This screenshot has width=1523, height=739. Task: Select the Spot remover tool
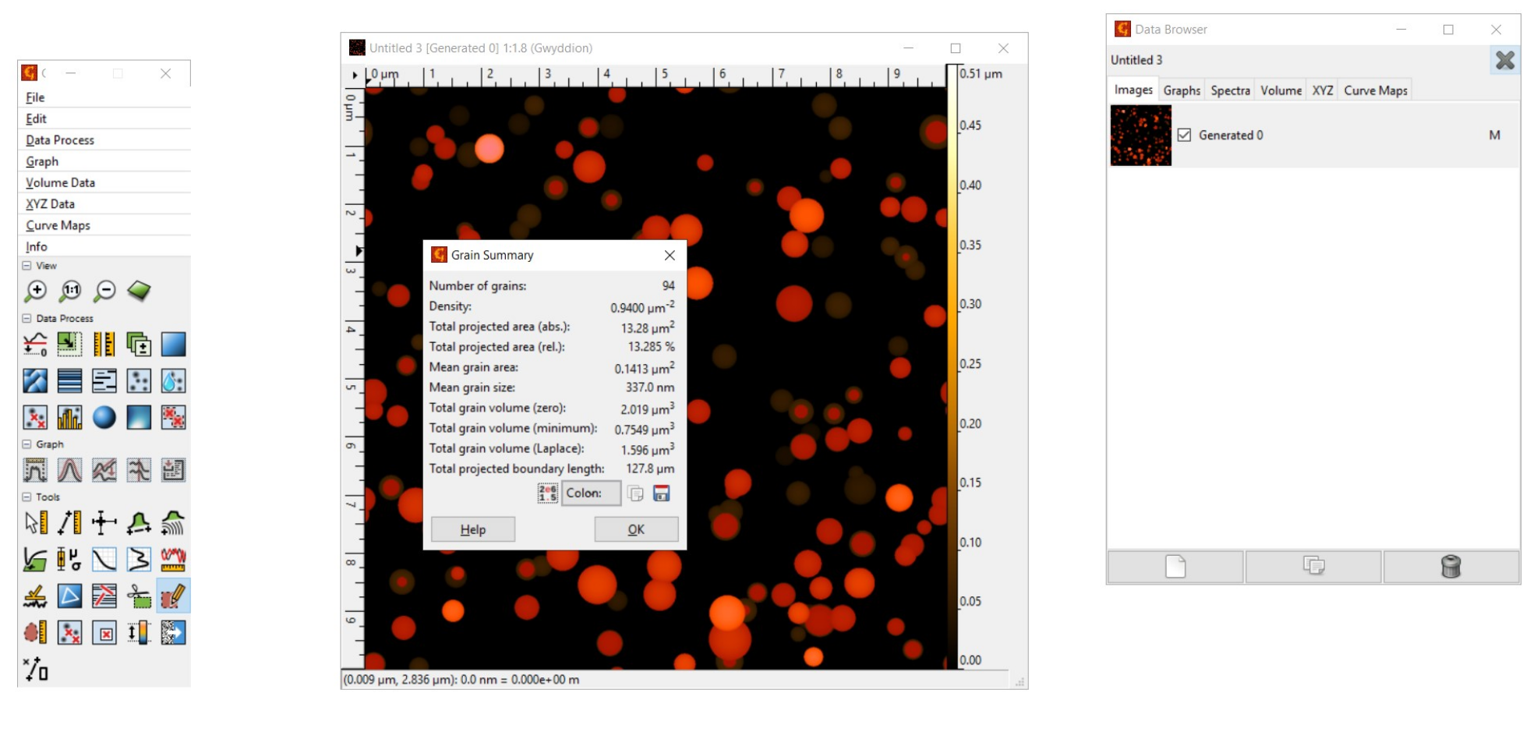[x=104, y=632]
